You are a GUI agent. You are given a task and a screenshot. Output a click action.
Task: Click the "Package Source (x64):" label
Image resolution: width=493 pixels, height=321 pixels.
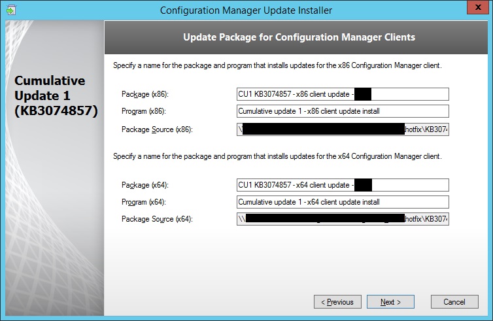pyautogui.click(x=157, y=219)
